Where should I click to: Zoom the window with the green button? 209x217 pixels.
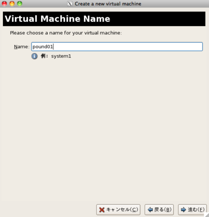20,3
